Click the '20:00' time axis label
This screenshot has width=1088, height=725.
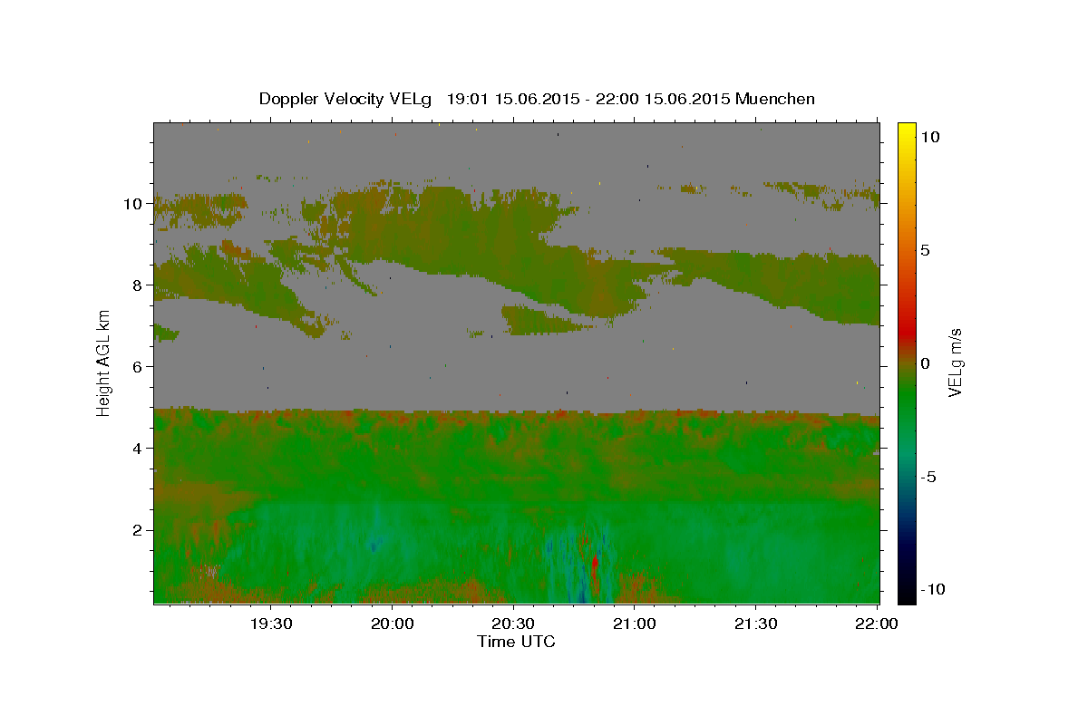[392, 623]
